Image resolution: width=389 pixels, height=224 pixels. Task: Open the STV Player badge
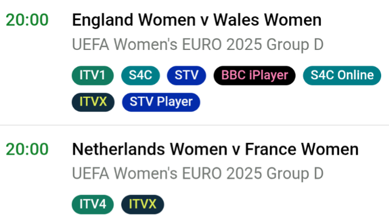click(161, 102)
